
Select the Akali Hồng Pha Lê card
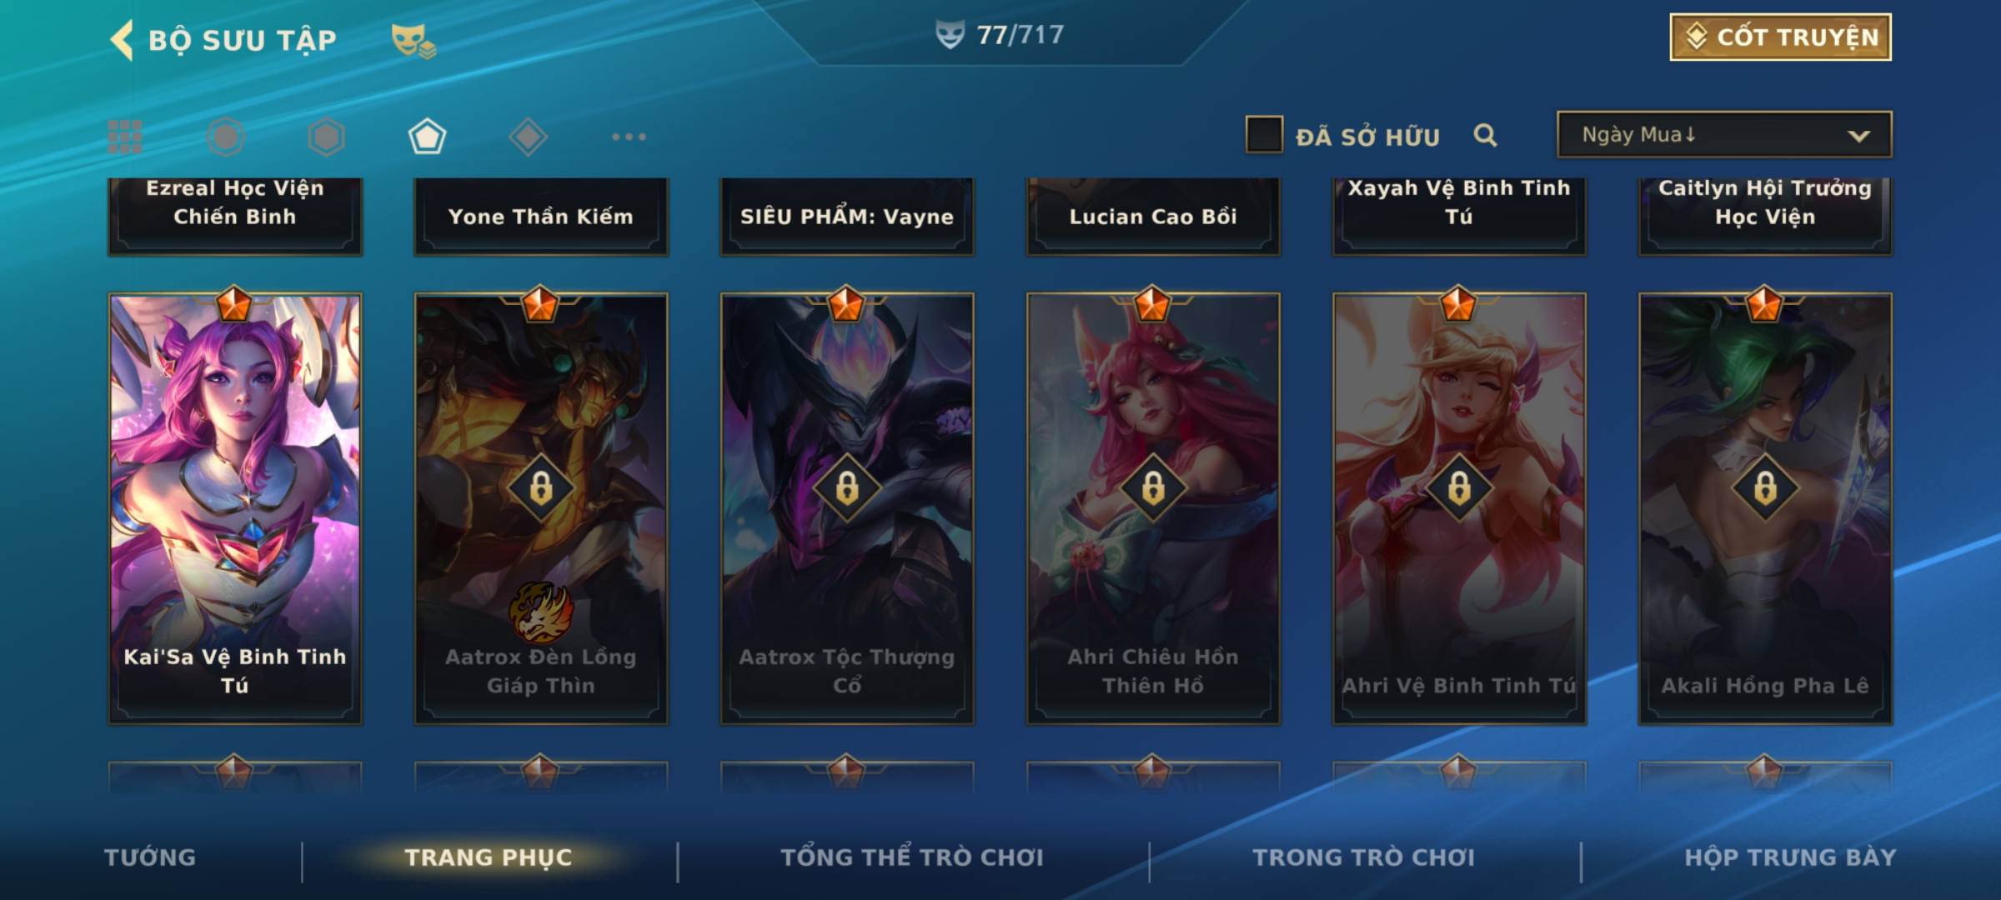(1765, 508)
